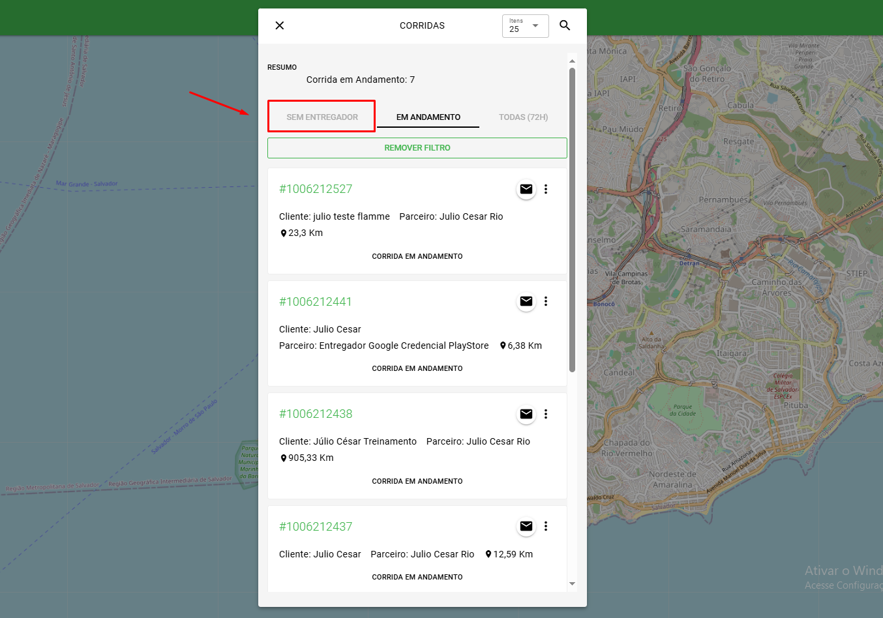This screenshot has height=618, width=883.
Task: Open three-dot menu for ride #1006212441
Action: tap(546, 301)
